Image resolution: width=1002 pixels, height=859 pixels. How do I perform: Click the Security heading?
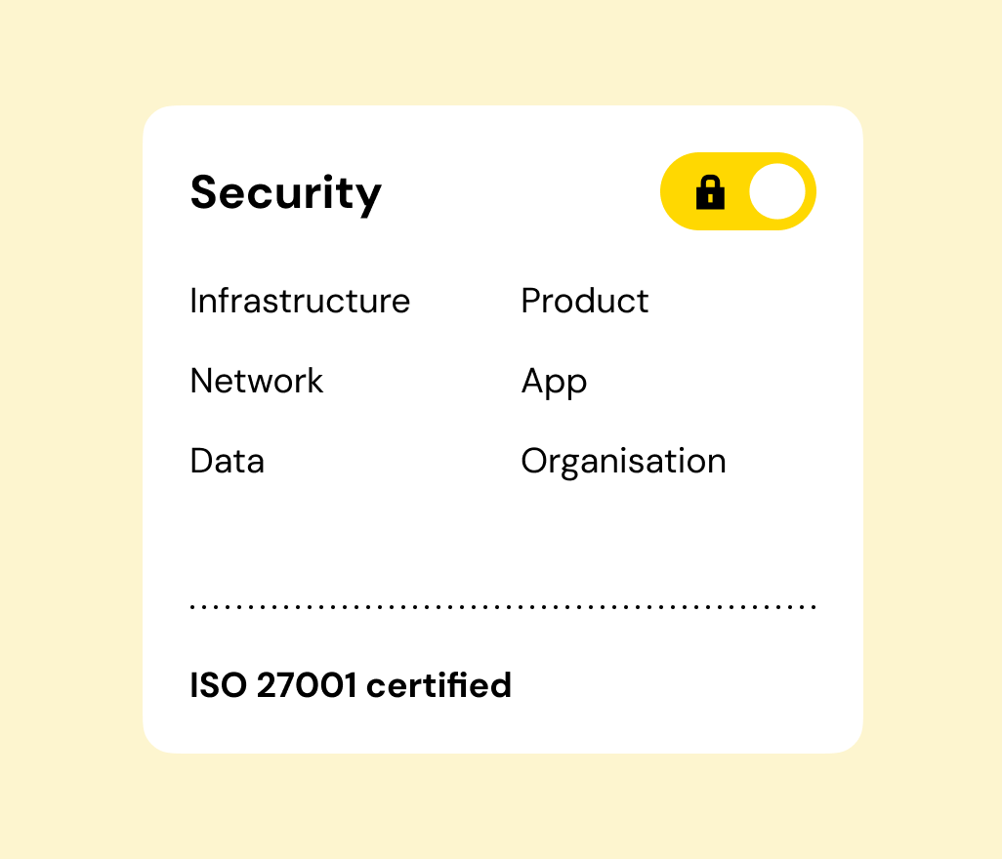pos(285,193)
